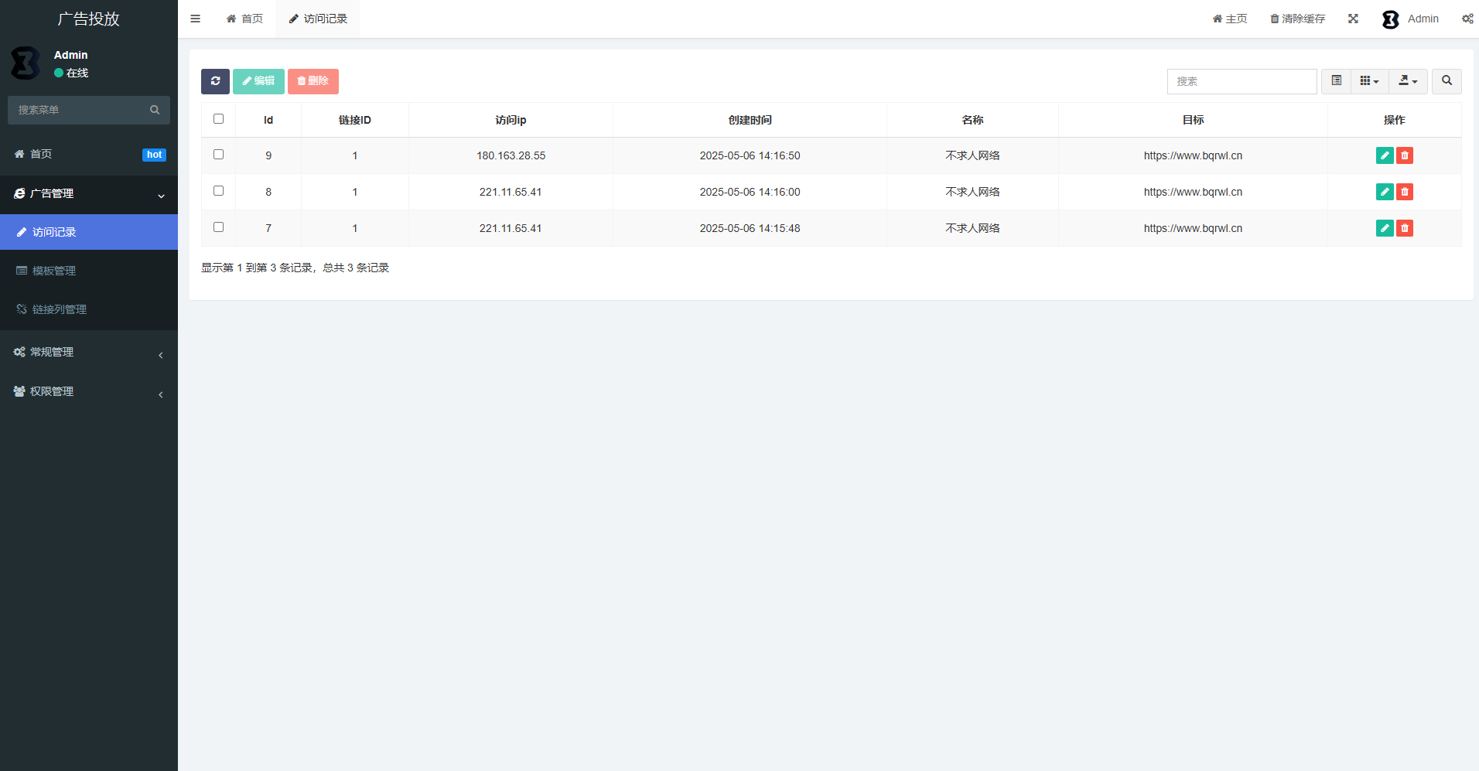Click the table 搜索 input field
This screenshot has height=771, width=1479.
click(1242, 81)
